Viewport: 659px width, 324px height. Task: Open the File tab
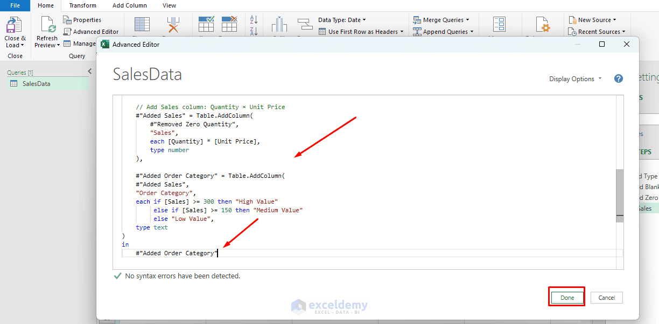point(15,5)
